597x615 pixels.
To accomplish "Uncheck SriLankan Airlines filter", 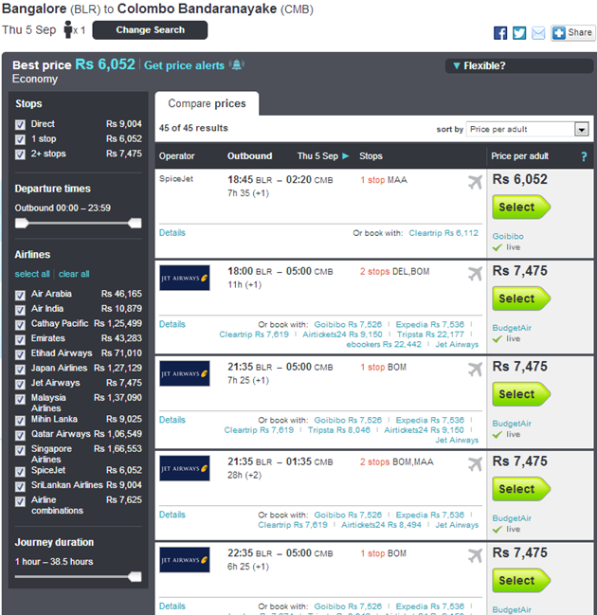I will point(20,486).
